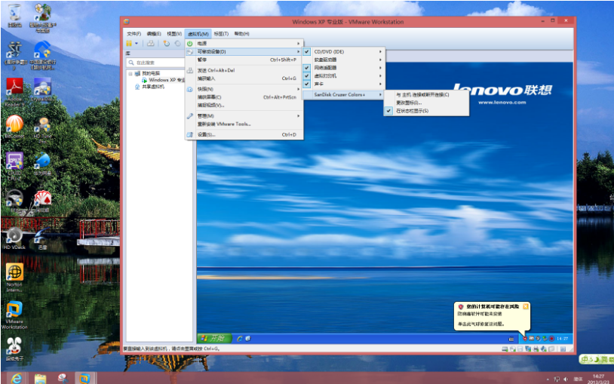
Task: Click the VMware Tools icon in XP tray
Action: (x=531, y=339)
